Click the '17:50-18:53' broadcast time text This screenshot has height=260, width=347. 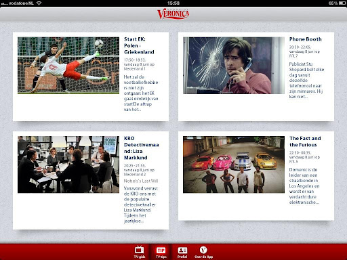[x=135, y=60]
